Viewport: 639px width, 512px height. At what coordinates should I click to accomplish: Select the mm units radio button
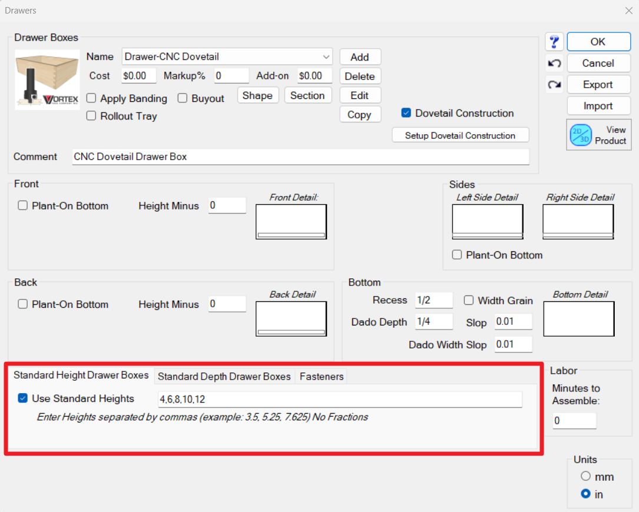[585, 477]
